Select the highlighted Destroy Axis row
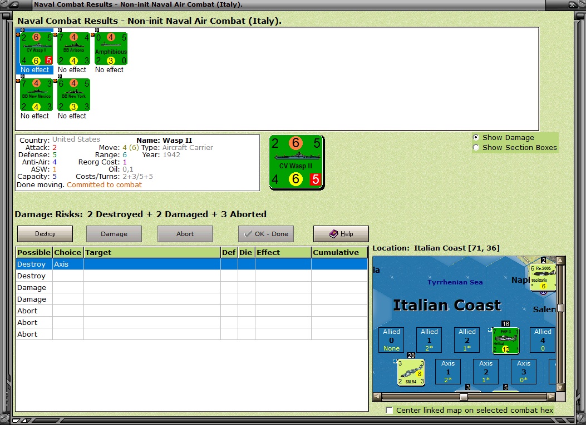Image resolution: width=586 pixels, height=425 pixels. tap(192, 264)
